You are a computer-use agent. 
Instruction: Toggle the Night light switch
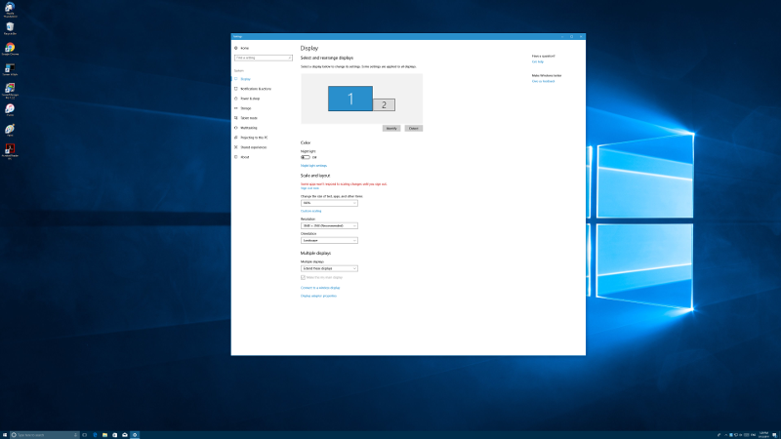click(x=306, y=157)
